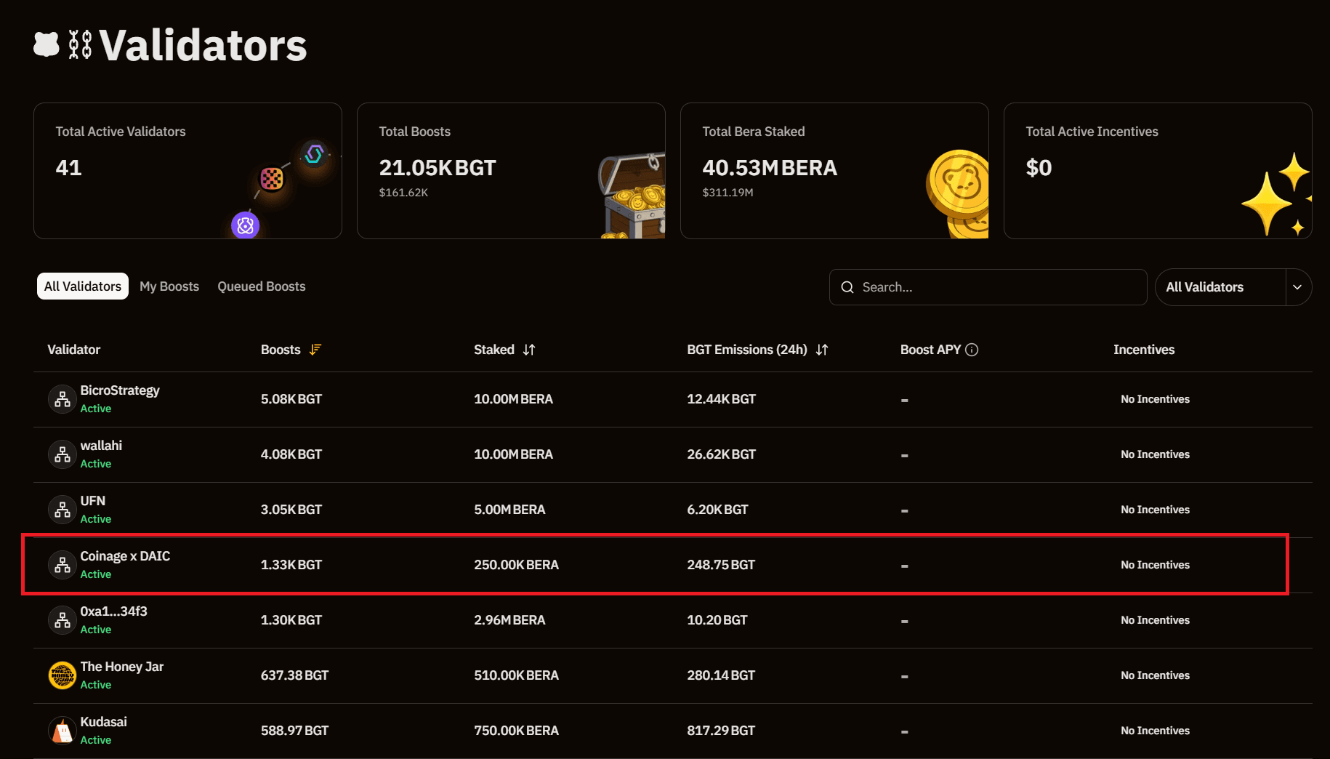Image resolution: width=1330 pixels, height=759 pixels.
Task: Open the Boost APY info icon
Action: [972, 350]
